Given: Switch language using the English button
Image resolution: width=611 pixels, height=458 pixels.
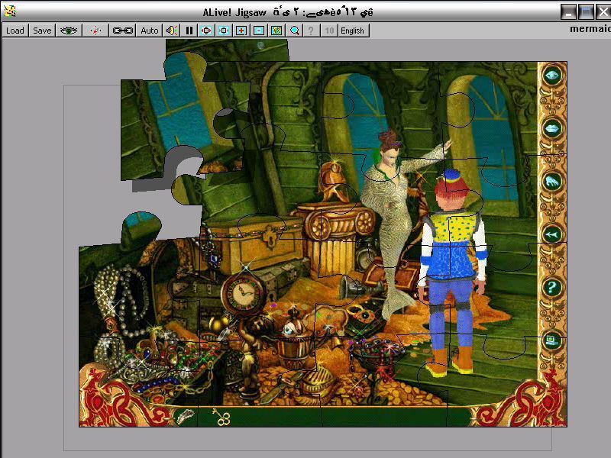Looking at the screenshot, I should 353,31.
